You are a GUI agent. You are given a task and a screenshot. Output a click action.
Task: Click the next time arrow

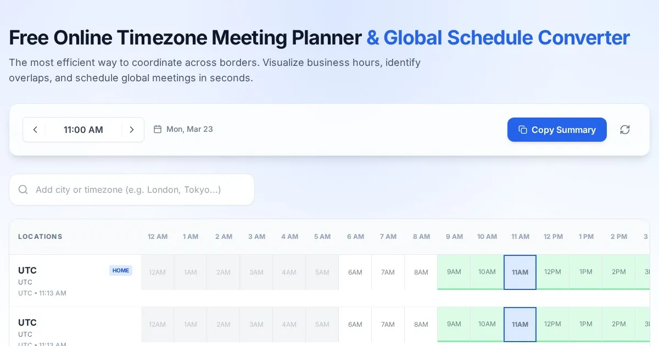tap(132, 130)
